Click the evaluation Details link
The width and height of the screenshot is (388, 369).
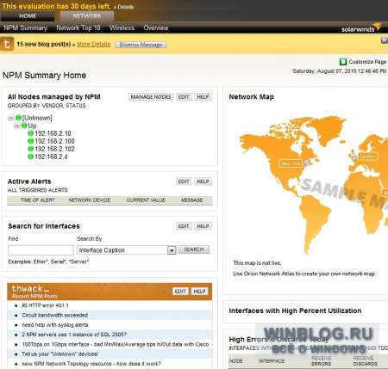coord(125,7)
